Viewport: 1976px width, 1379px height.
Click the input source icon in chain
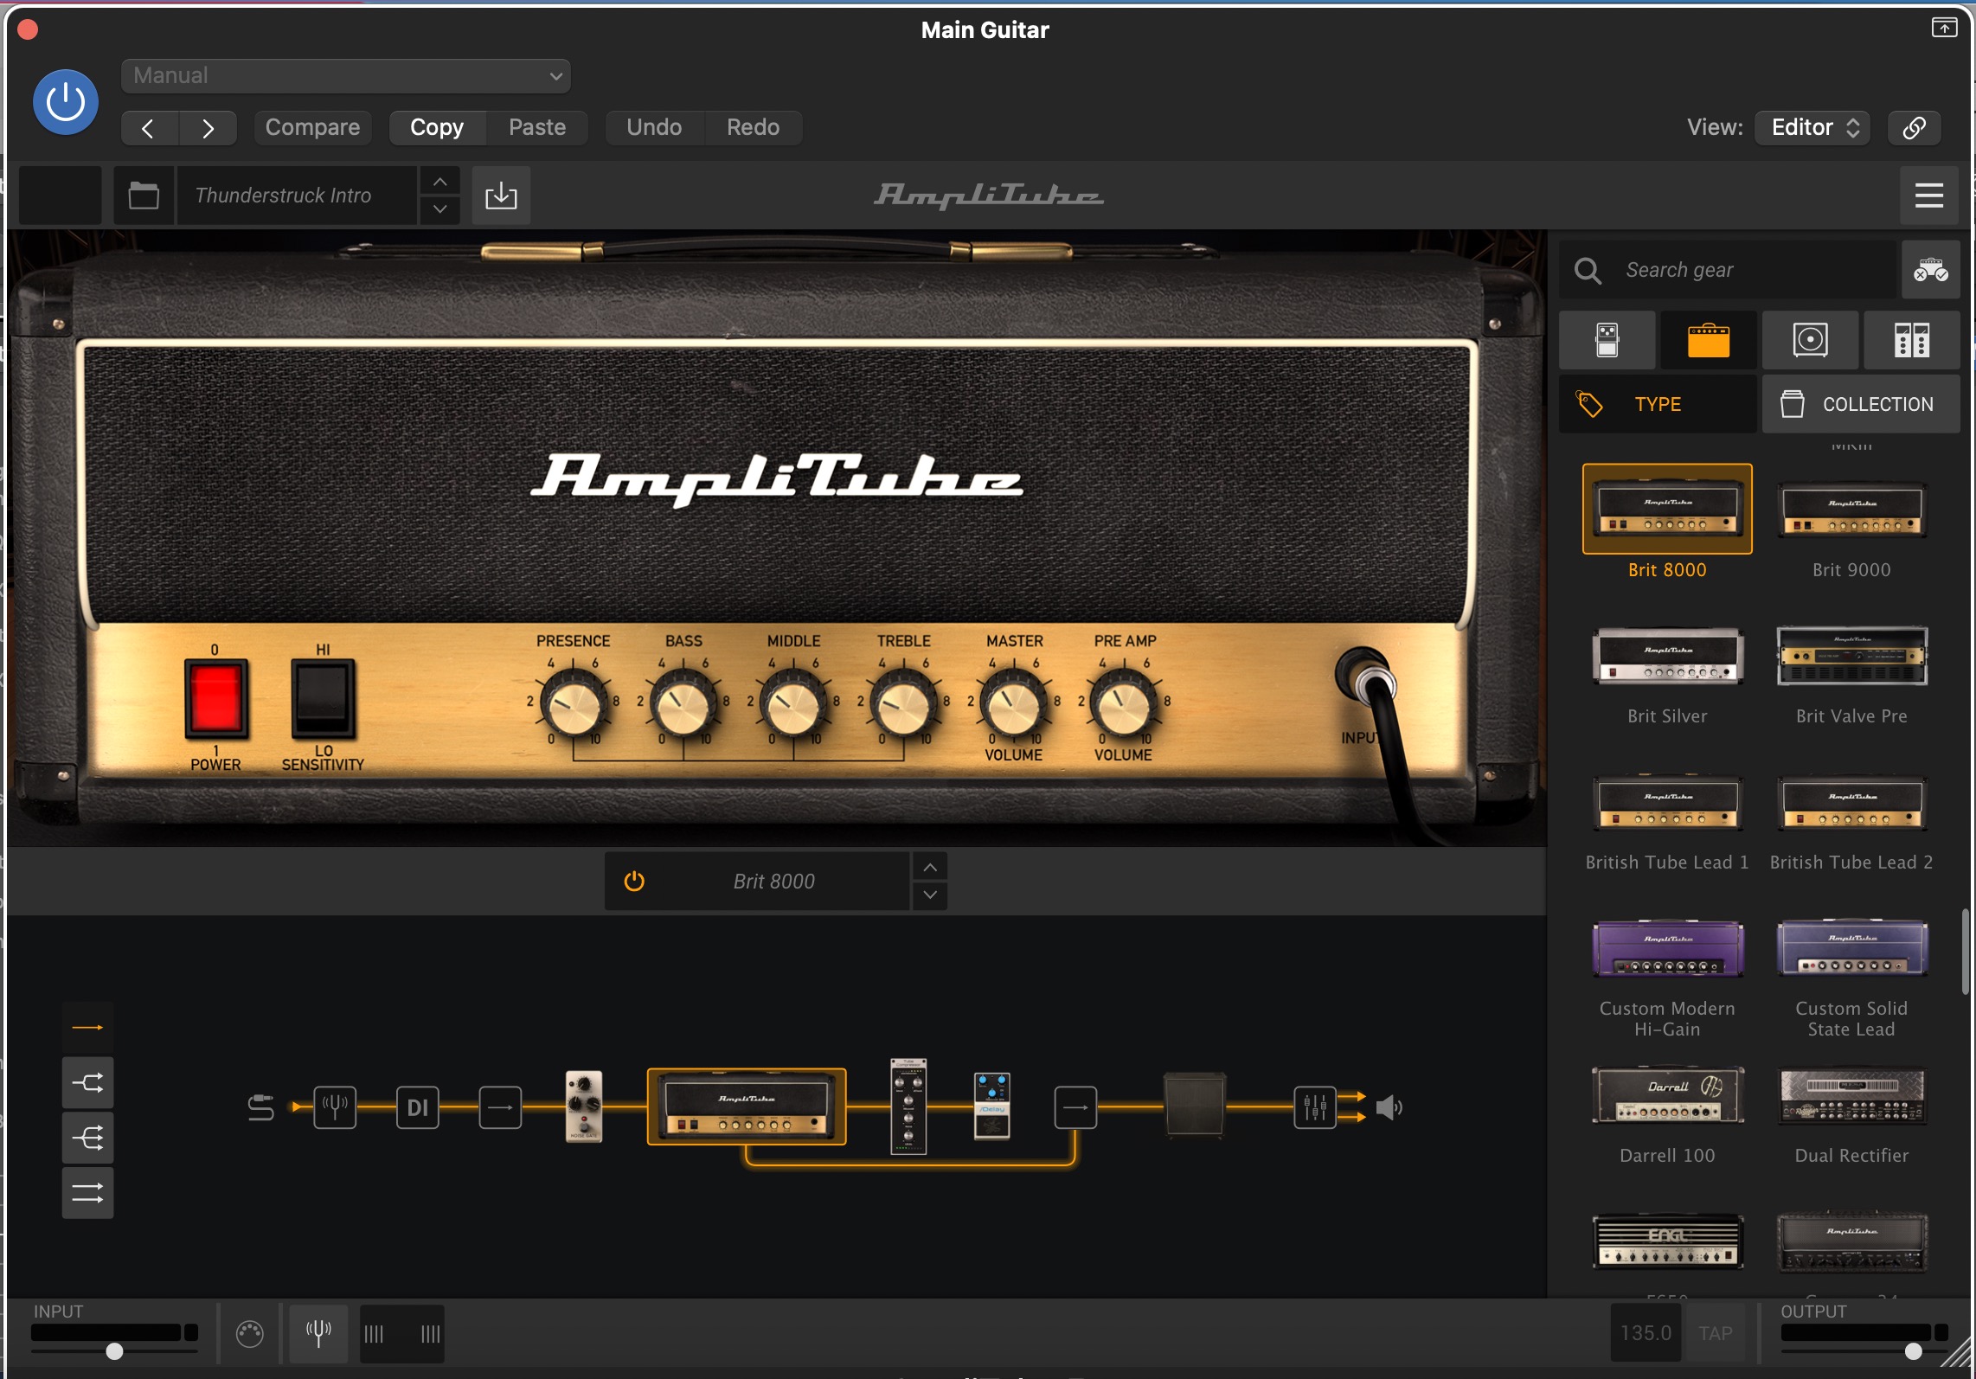coord(260,1106)
